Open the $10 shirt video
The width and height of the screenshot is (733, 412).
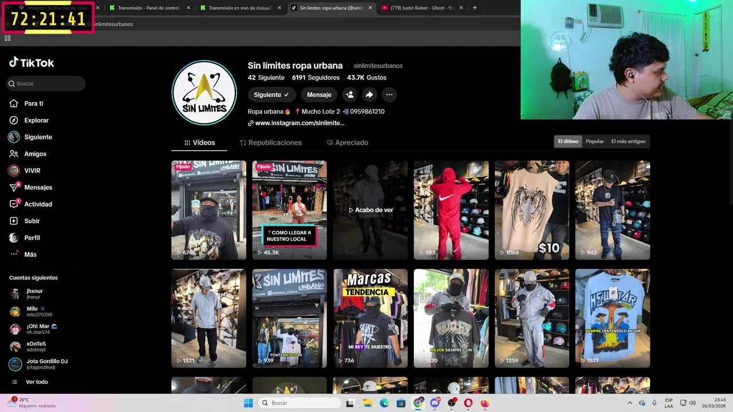click(x=532, y=210)
